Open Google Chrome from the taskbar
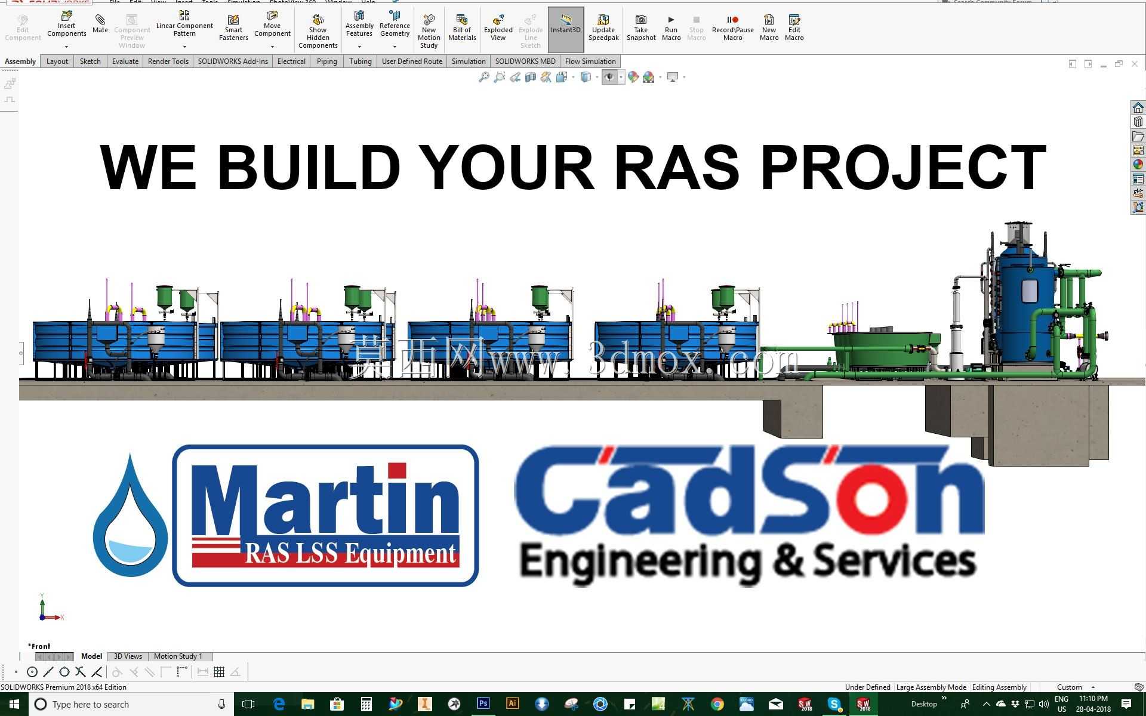Screen dimensions: 1146x716 [717, 704]
